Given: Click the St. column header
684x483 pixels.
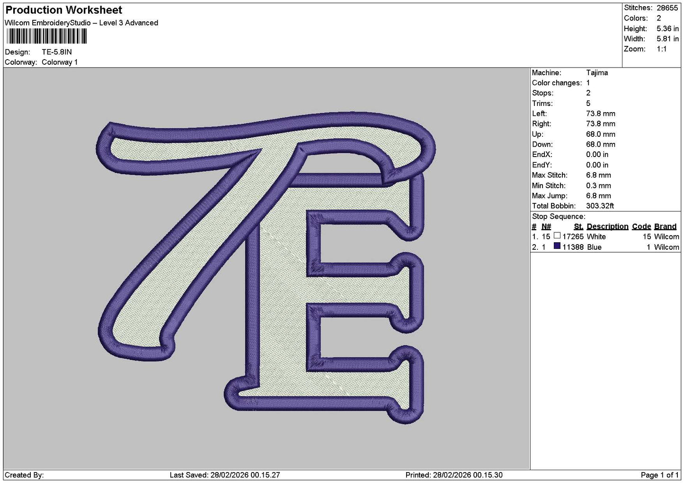Looking at the screenshot, I should click(578, 227).
